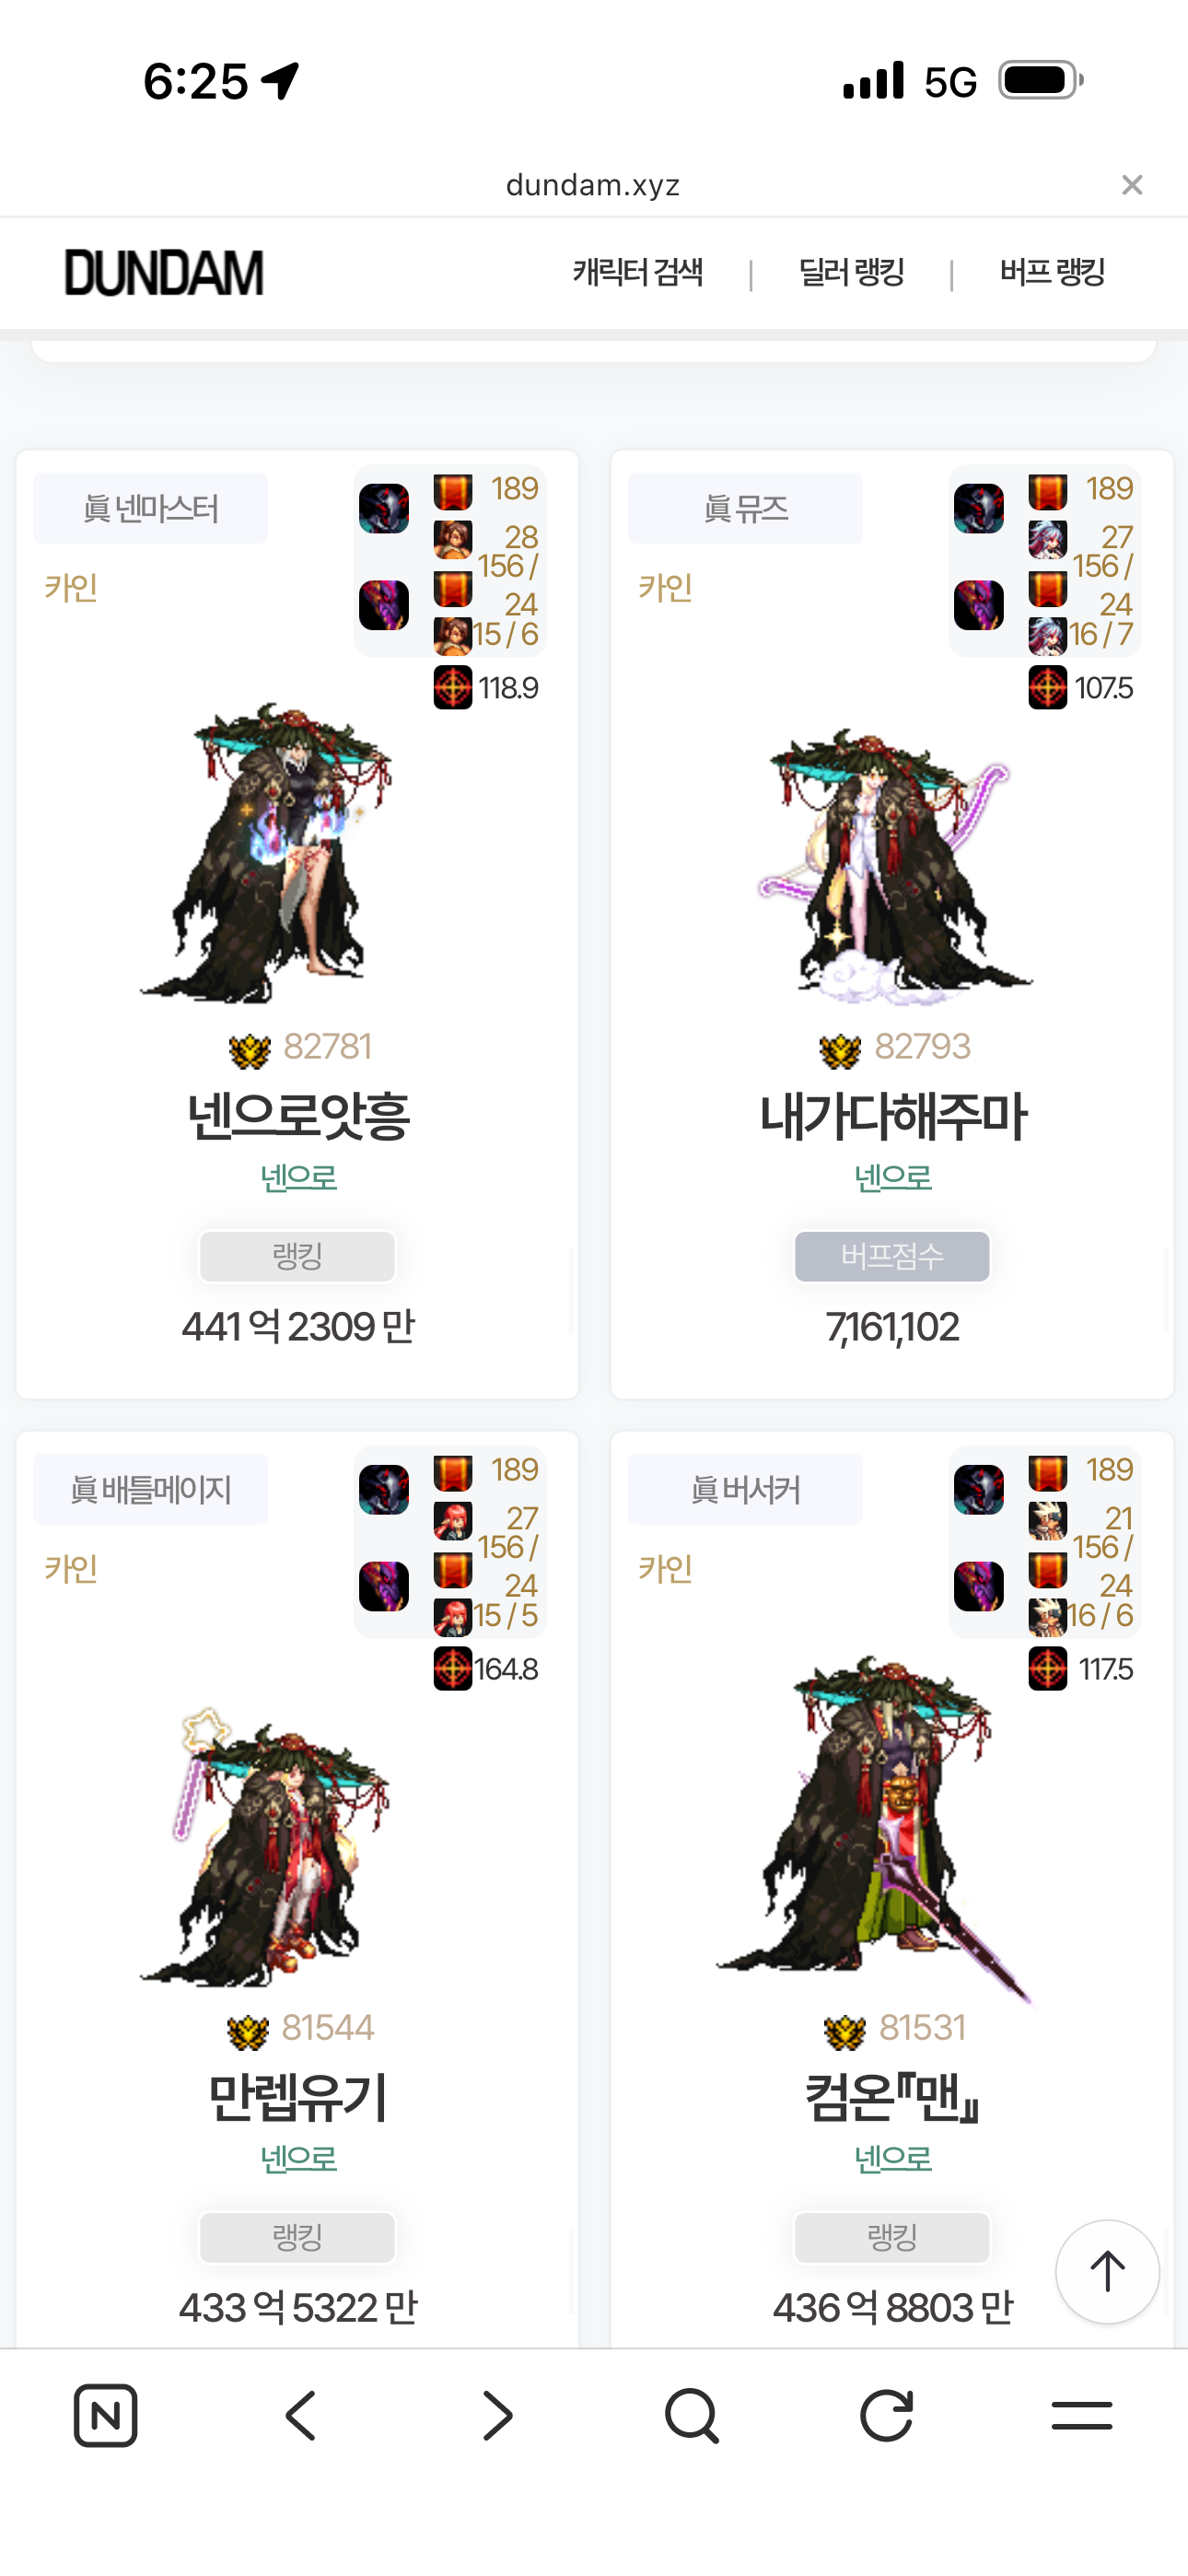Click the crosshair icon beside 164.8

click(x=452, y=1668)
